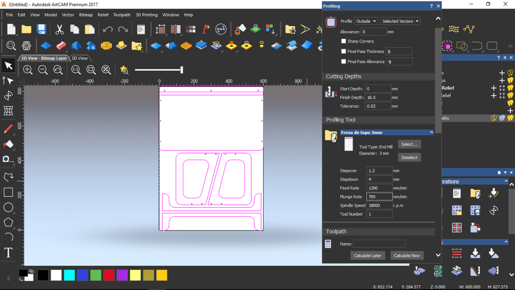Open the Vector menu
This screenshot has height=290, width=515.
(68, 15)
